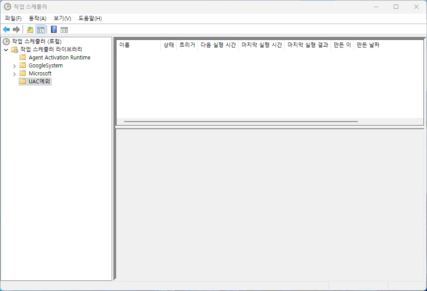Minimize the 작업 스케줄러 window
This screenshot has height=291, width=427.
coord(376,7)
